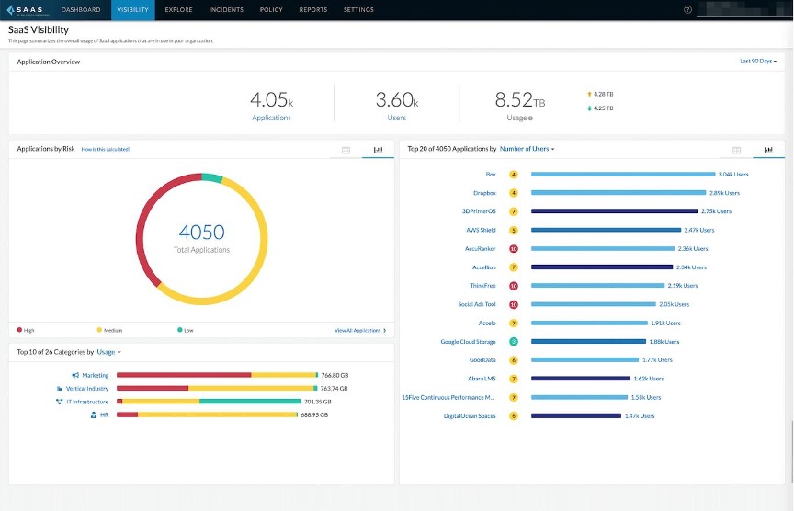Open the Settings tab
This screenshot has height=511, width=794.
(x=358, y=9)
